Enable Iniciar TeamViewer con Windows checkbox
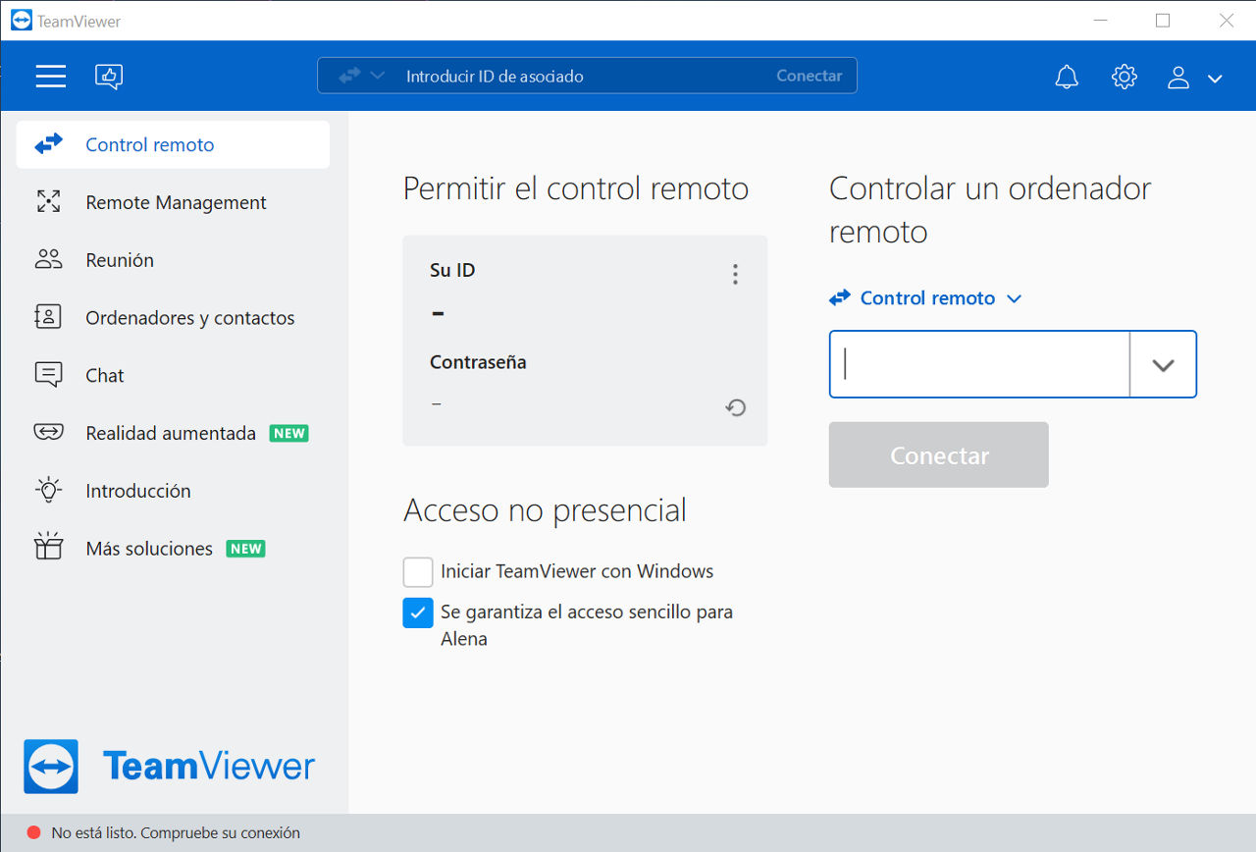 pyautogui.click(x=418, y=571)
